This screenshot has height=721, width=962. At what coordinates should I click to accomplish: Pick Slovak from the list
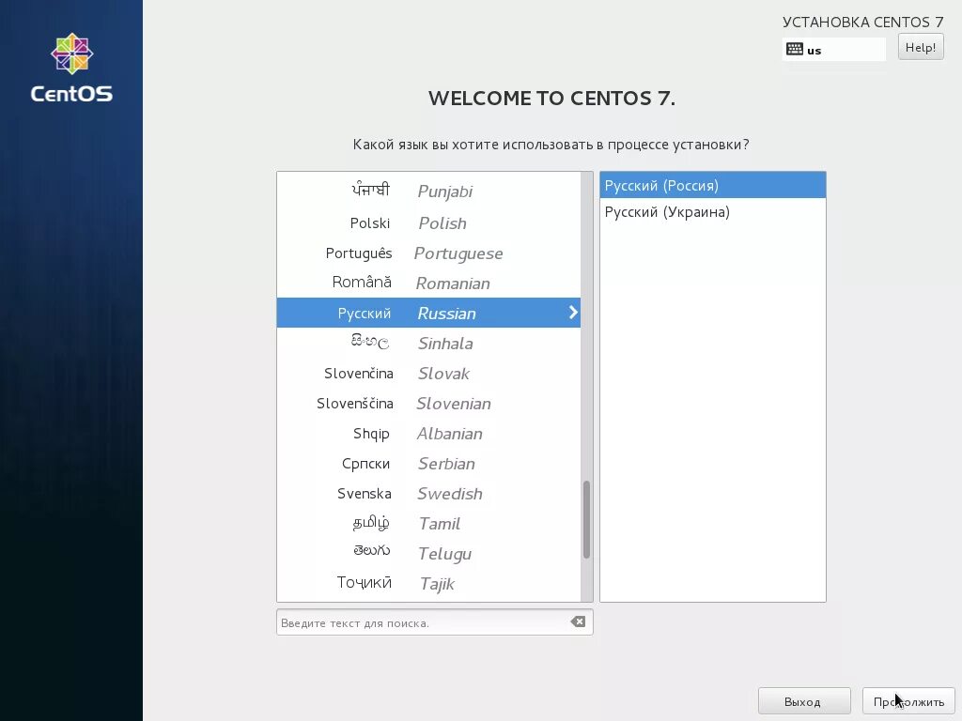pos(428,373)
